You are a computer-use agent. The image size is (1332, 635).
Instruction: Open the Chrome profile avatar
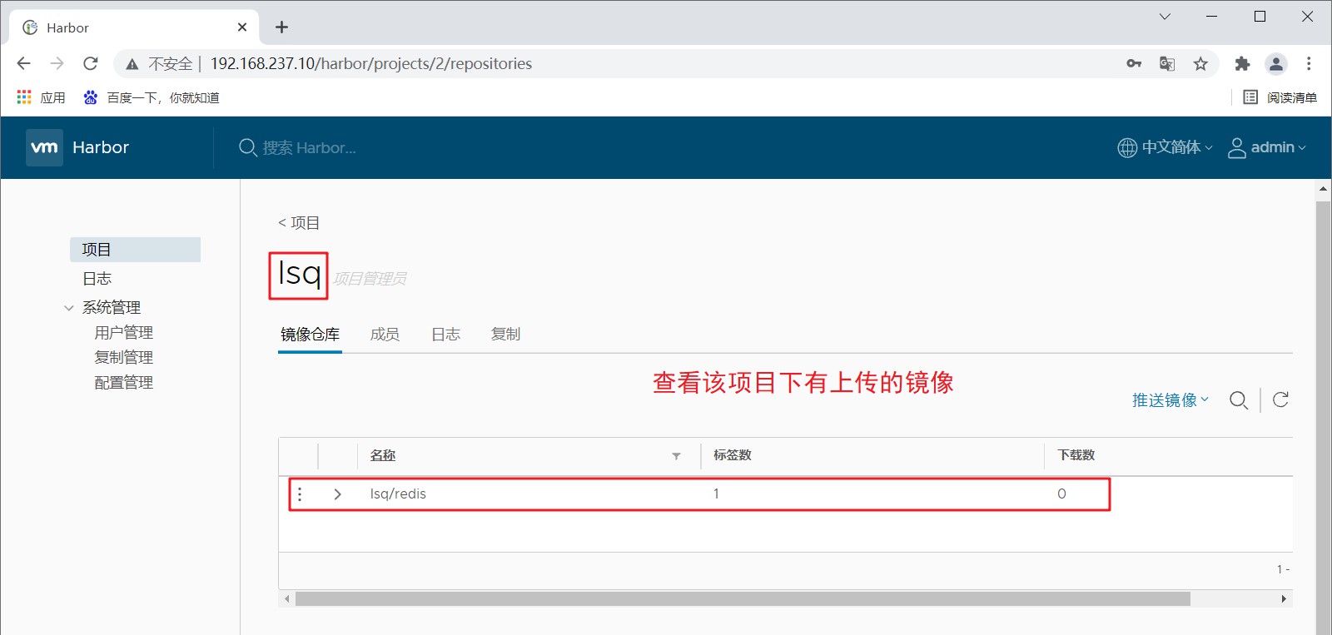[x=1276, y=63]
